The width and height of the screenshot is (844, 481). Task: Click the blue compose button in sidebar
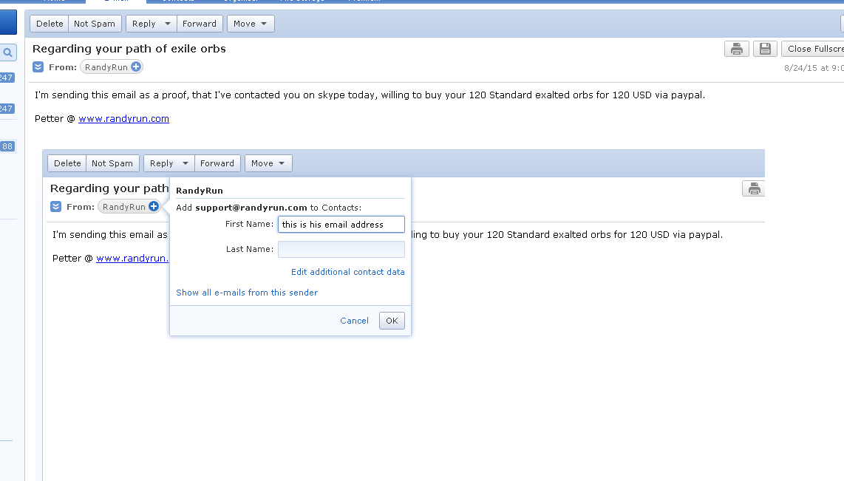click(x=8, y=23)
